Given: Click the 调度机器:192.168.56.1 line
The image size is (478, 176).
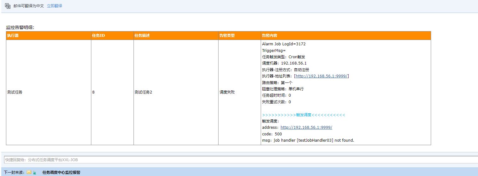Looking at the screenshot, I should pos(284,63).
